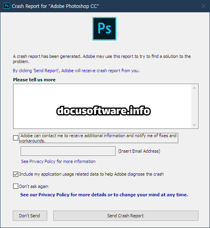210x228 pixels.
Task: Click the scroll down arrow in comment box
Action: point(194,125)
